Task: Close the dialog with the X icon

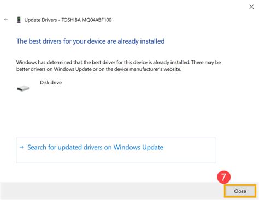Action: 251,7
